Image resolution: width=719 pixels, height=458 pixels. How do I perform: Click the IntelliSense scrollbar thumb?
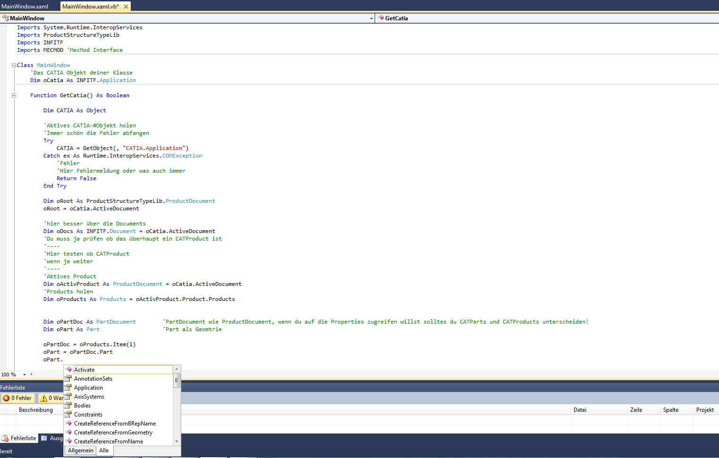coord(177,380)
